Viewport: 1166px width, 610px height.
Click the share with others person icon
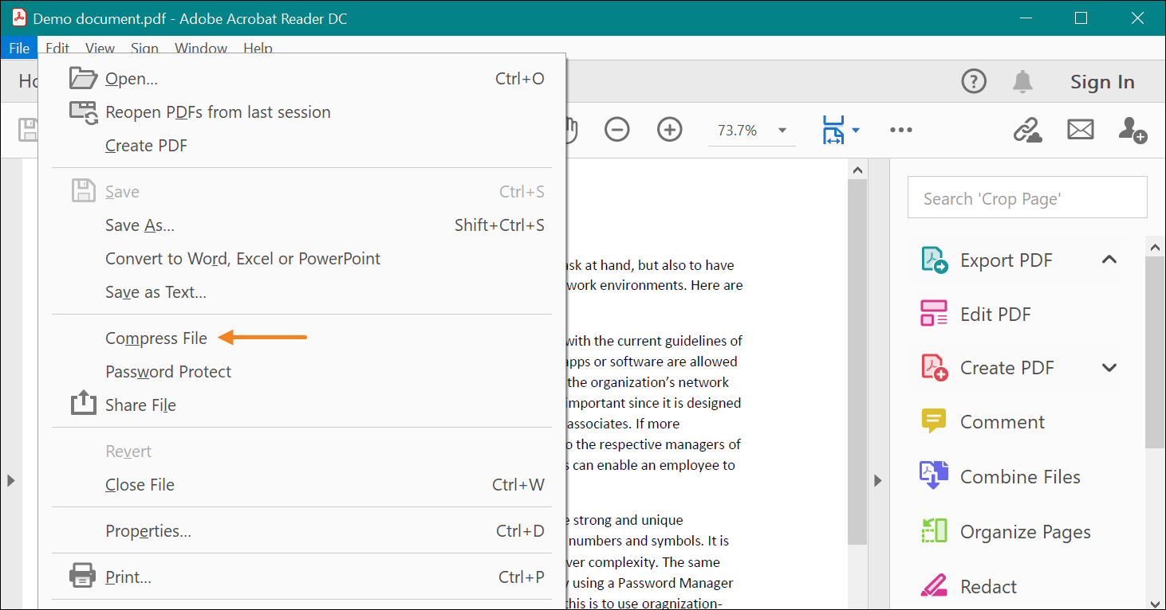point(1133,130)
